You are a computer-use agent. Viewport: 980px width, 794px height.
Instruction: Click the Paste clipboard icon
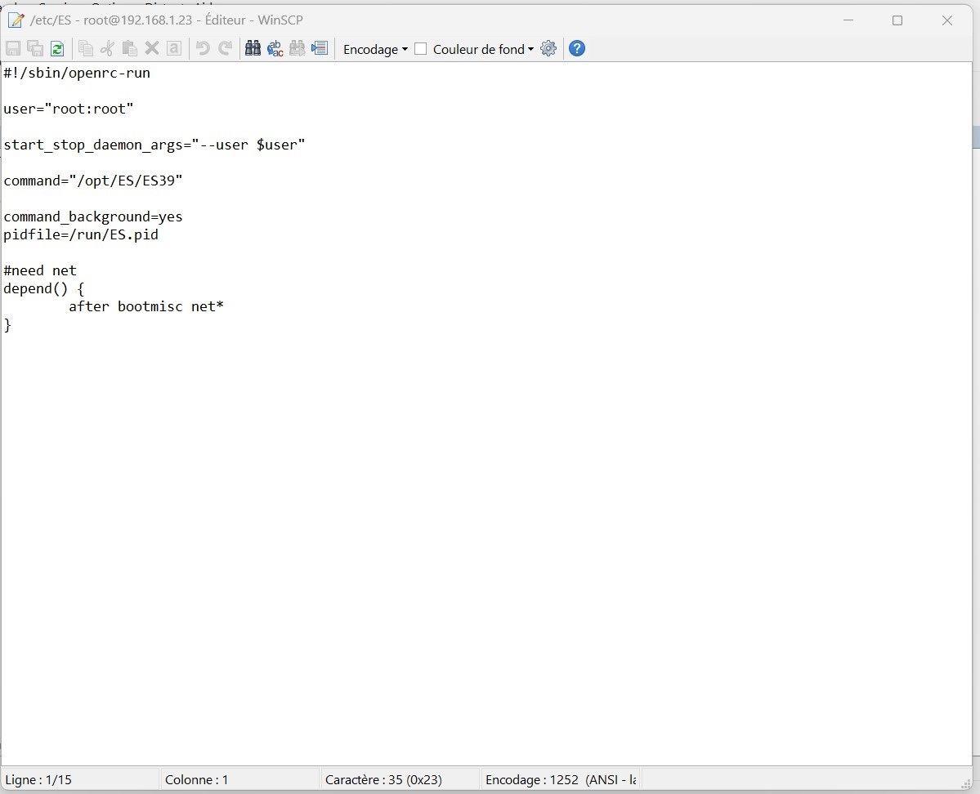coord(129,49)
